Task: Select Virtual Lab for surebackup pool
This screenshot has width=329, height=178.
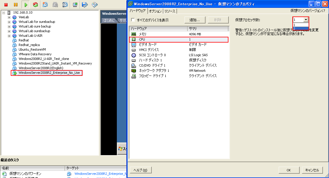Action: point(37,22)
